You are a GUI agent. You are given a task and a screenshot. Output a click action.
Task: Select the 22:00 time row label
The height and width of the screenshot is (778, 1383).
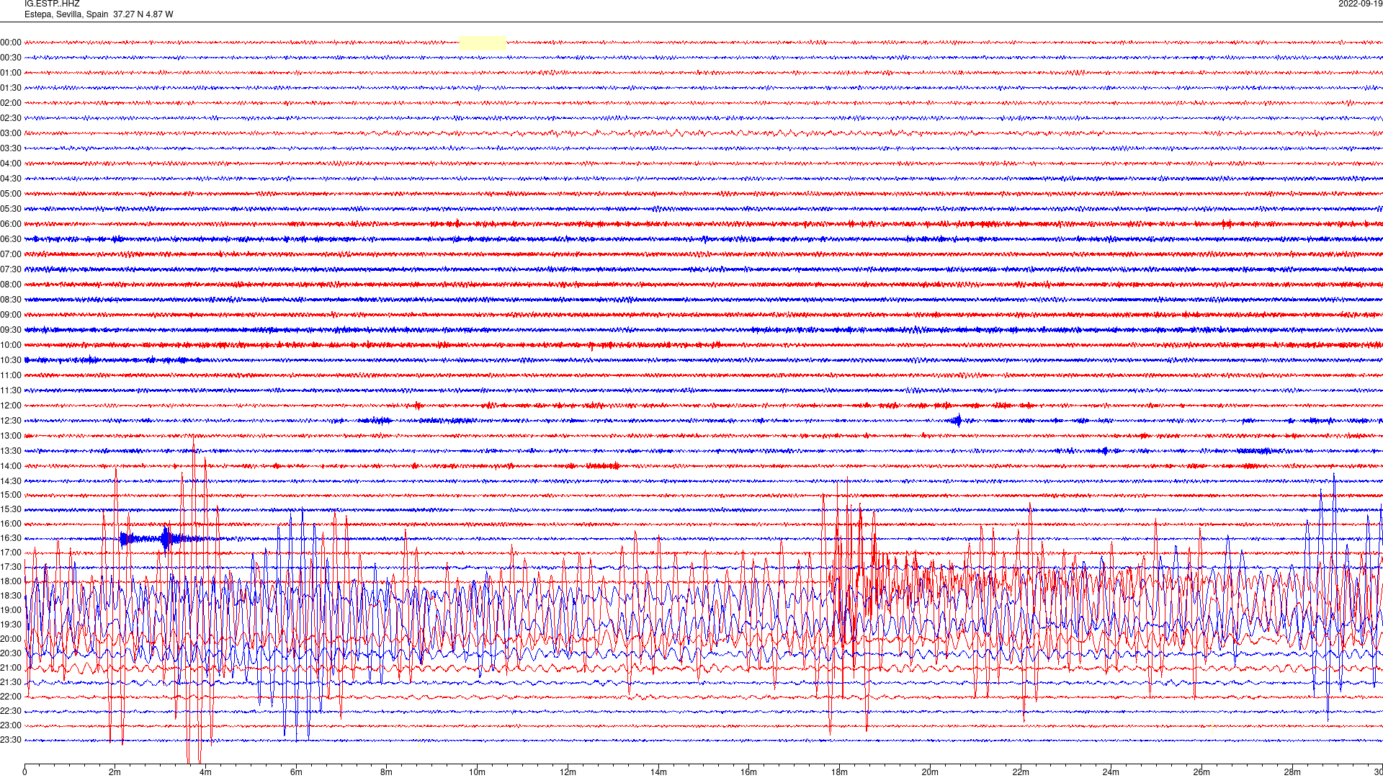11,697
